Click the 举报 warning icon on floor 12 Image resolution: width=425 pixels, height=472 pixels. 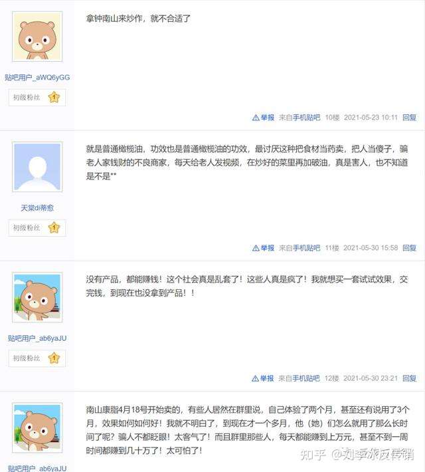[x=255, y=378]
